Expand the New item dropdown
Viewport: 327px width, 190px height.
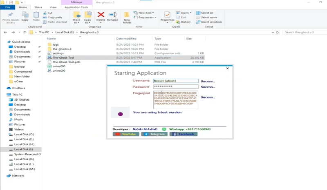coord(144,13)
